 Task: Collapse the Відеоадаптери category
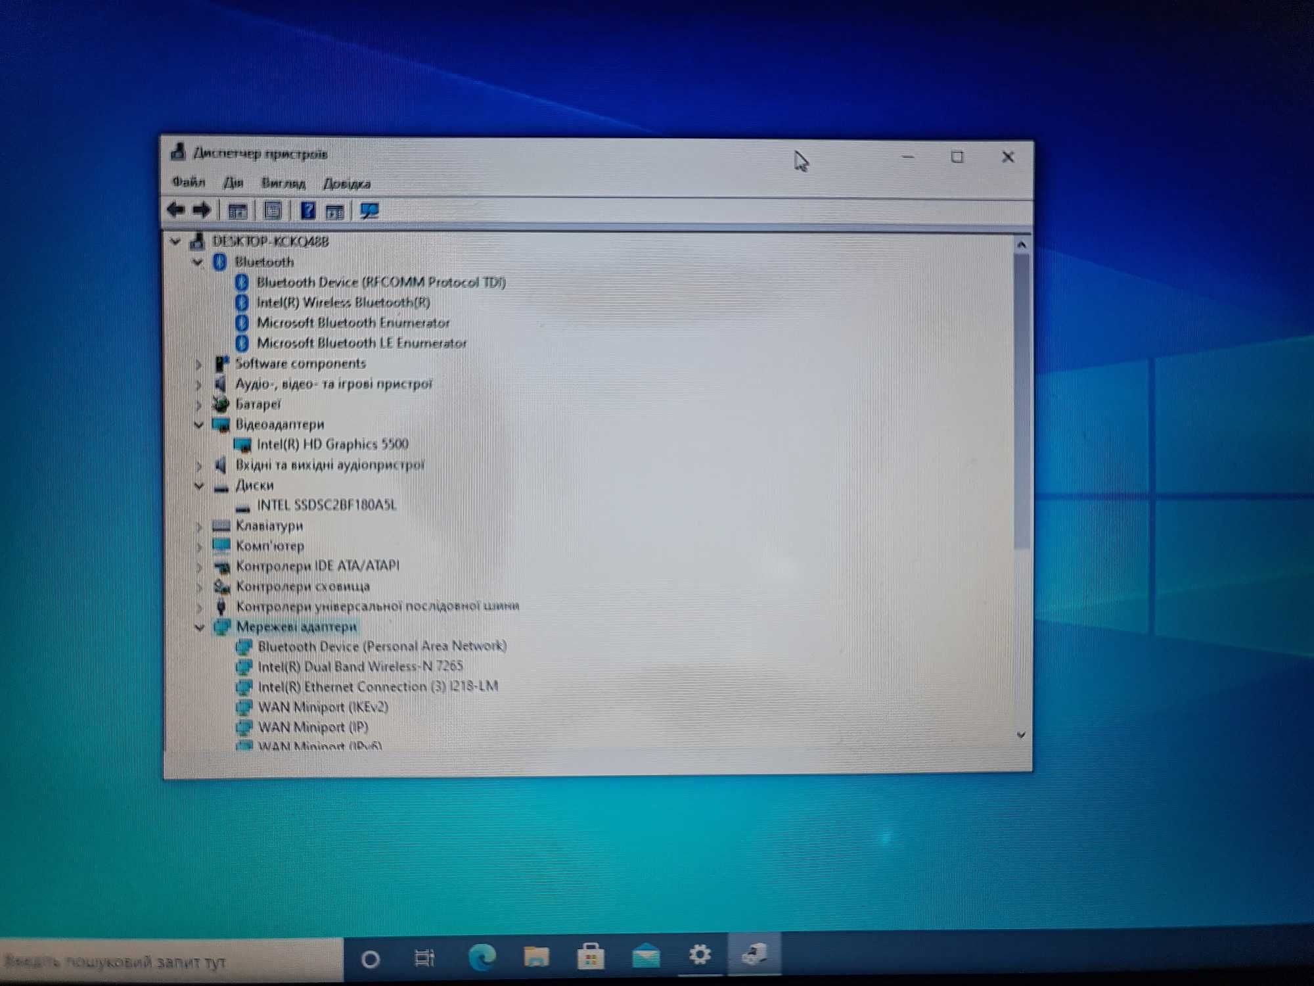coord(198,425)
